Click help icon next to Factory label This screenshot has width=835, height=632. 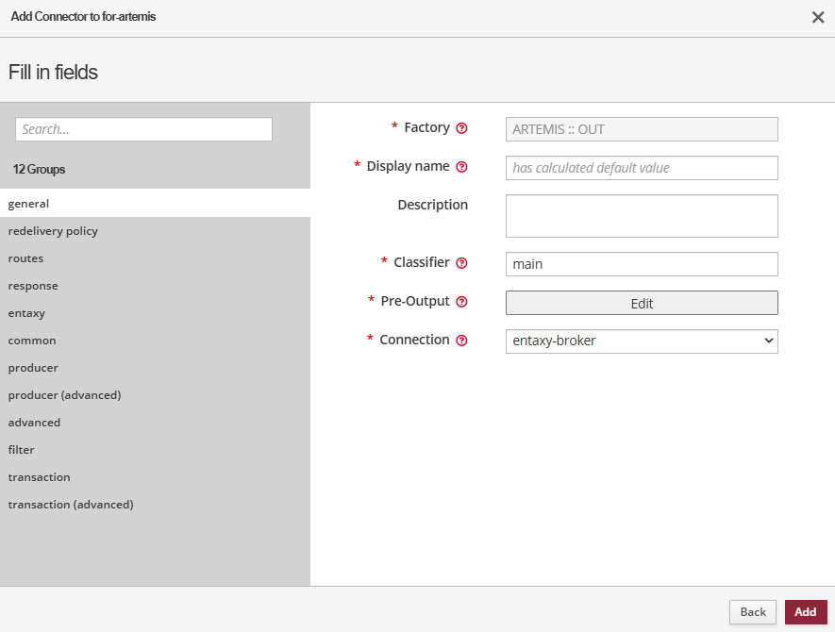[461, 128]
